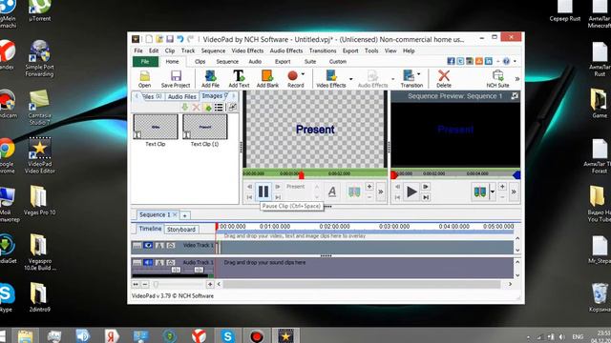Click the Add Text icon

pyautogui.click(x=239, y=79)
